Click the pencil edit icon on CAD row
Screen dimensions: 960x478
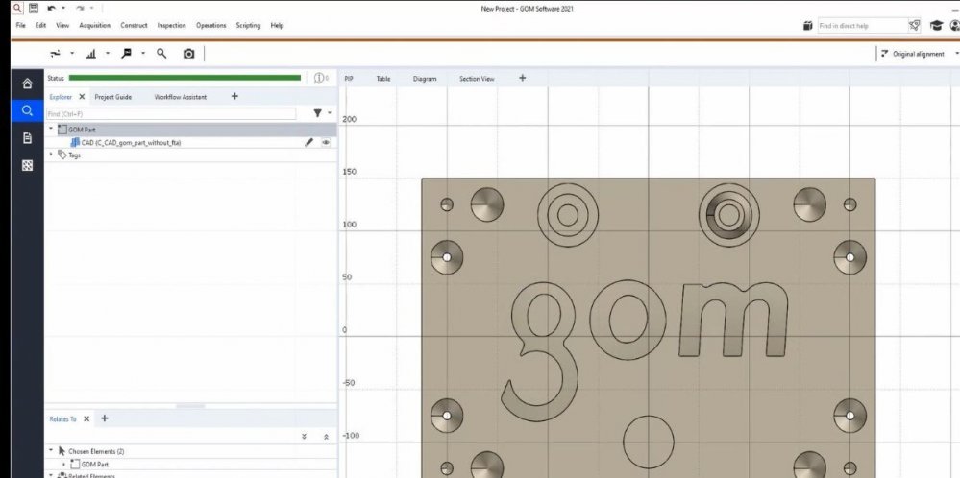click(x=308, y=142)
